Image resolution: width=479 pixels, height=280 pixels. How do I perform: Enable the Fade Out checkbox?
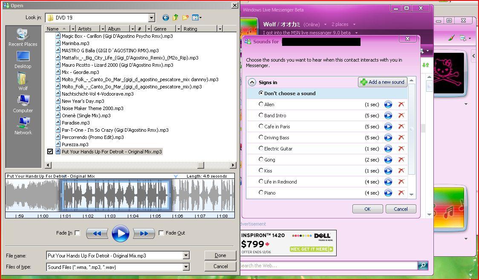click(x=161, y=233)
